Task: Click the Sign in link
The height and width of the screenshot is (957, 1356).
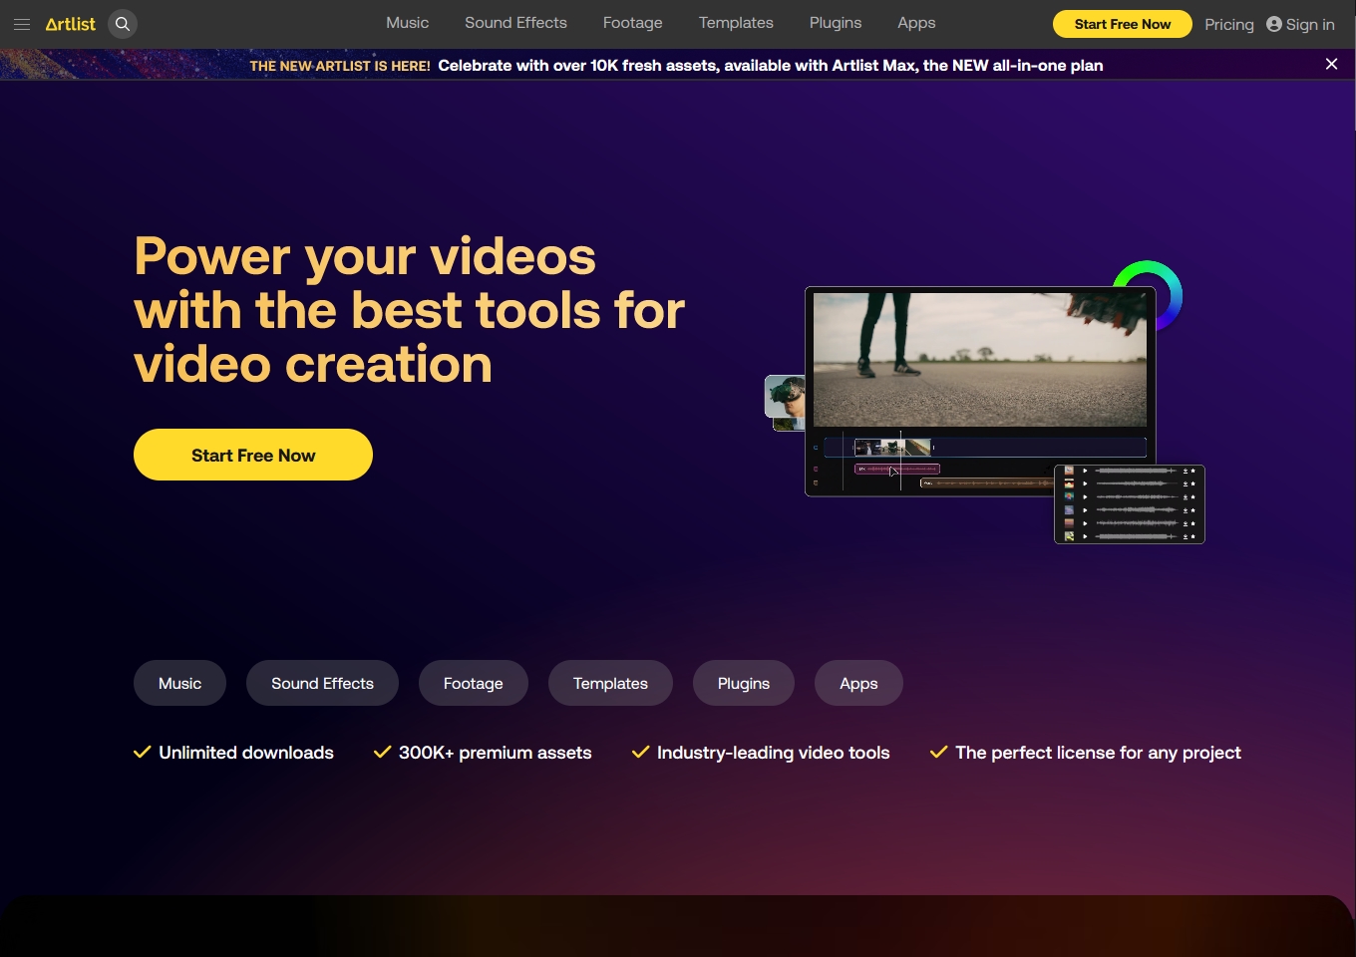Action: [x=1300, y=24]
